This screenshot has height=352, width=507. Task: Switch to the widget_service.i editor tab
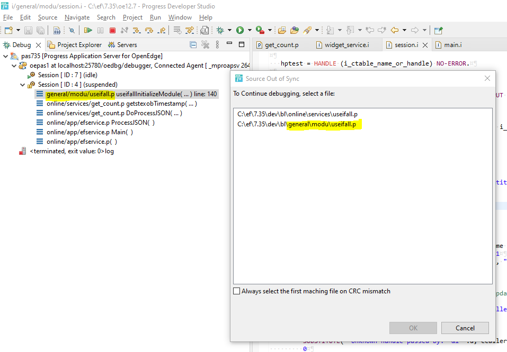(x=343, y=45)
